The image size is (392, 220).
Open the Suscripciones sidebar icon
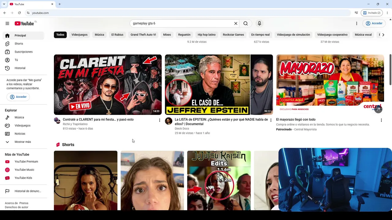(7, 52)
